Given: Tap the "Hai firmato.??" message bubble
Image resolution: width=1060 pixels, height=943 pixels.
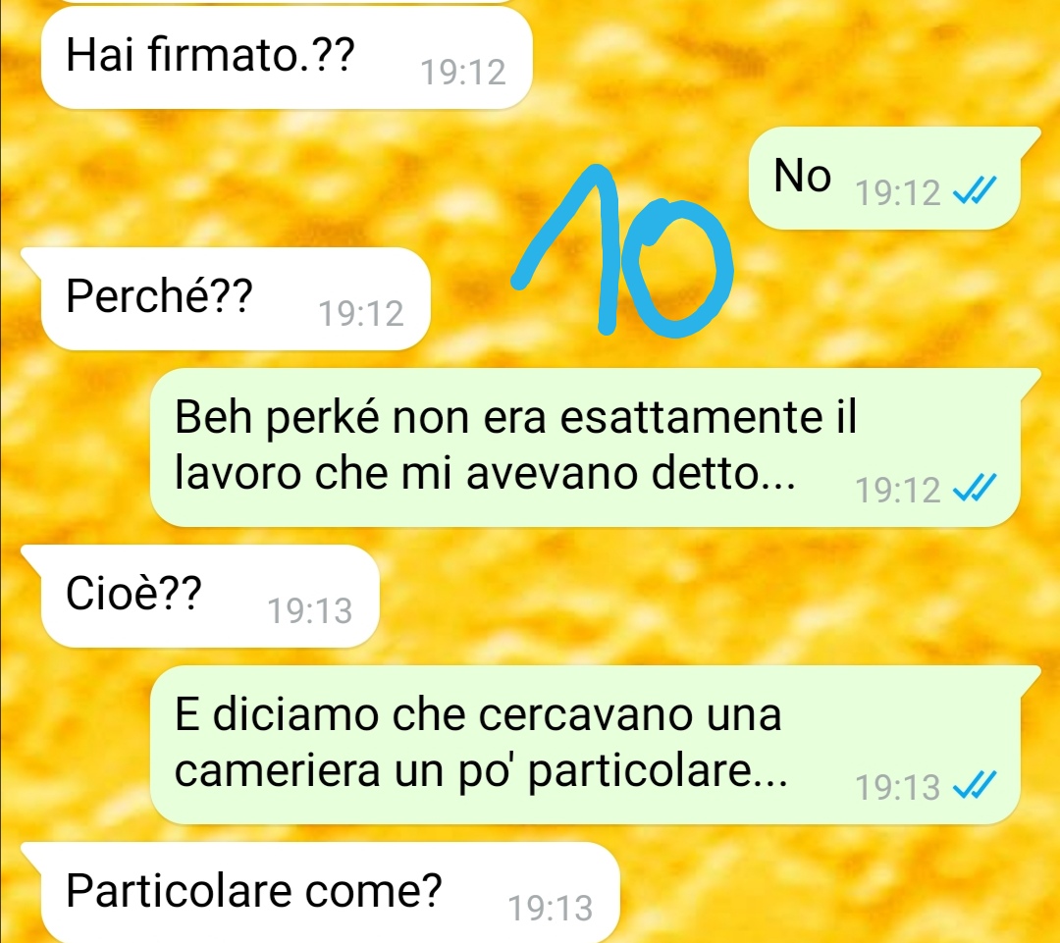Looking at the screenshot, I should coord(287,58).
